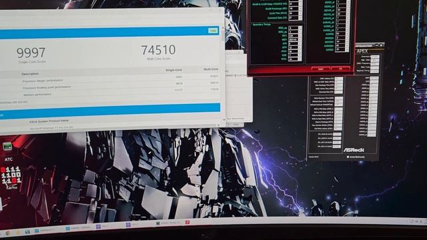Open the tWCL value dropdown in MemTweakIt
Screen dimensions: 427x240
coord(300,59)
